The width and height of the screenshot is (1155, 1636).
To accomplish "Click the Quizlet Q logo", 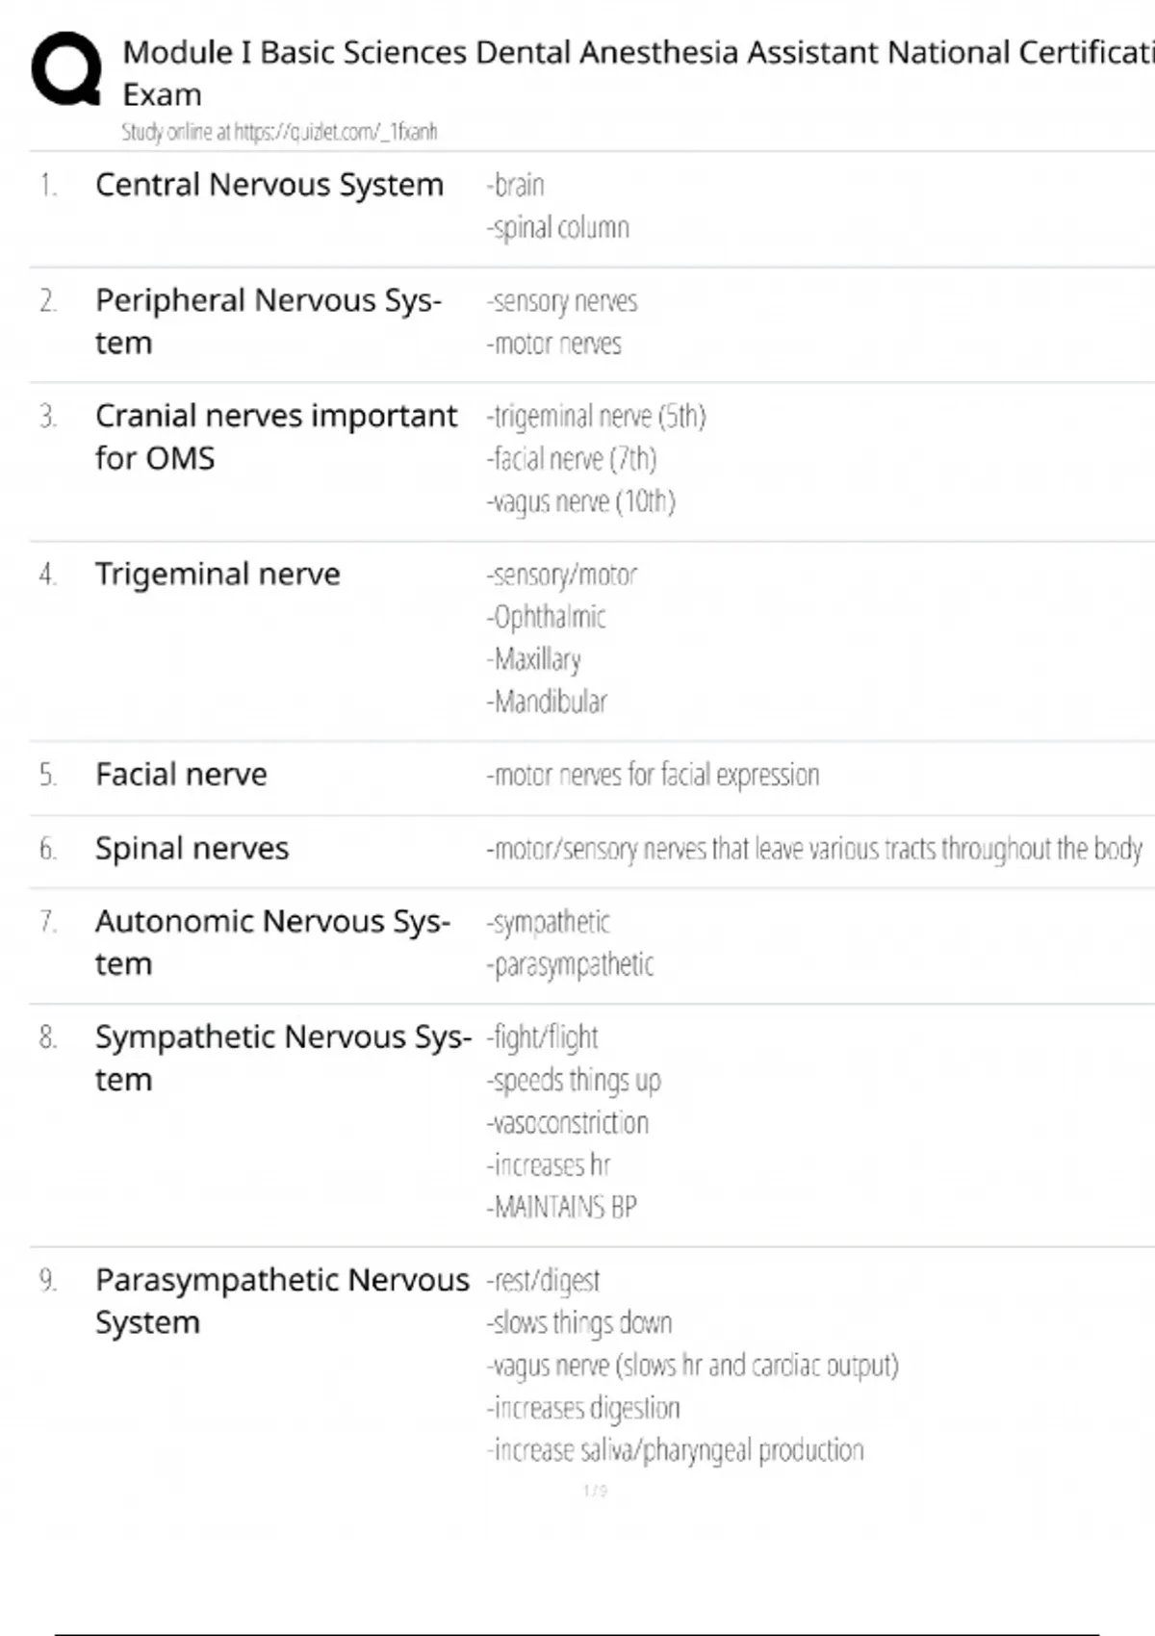I will click(x=66, y=69).
